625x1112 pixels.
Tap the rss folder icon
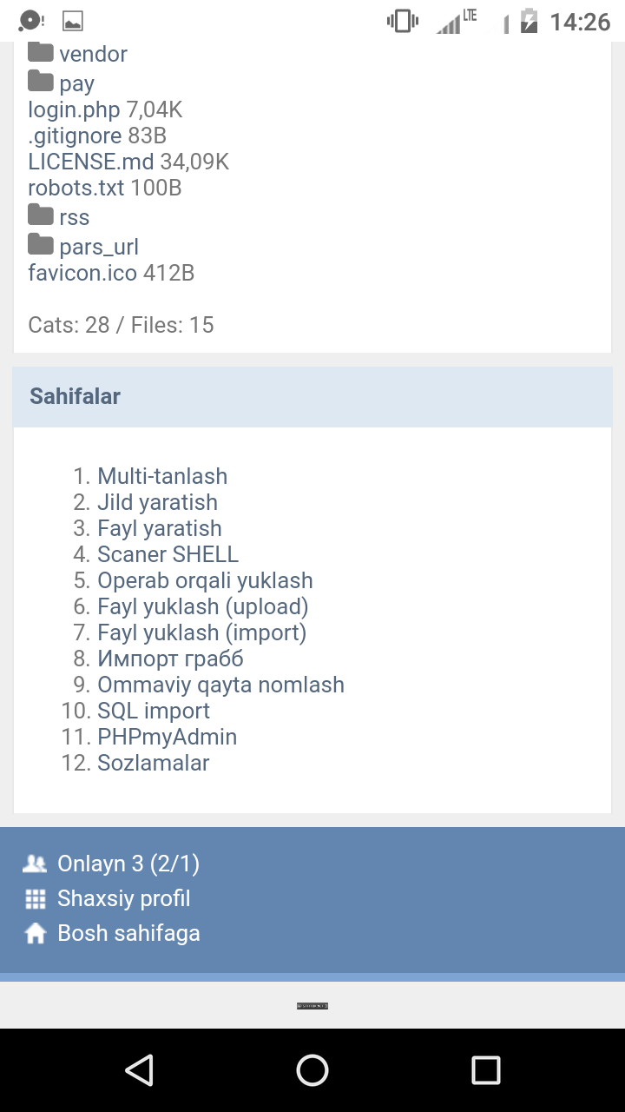click(41, 215)
